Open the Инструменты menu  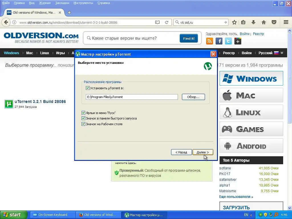83,3
